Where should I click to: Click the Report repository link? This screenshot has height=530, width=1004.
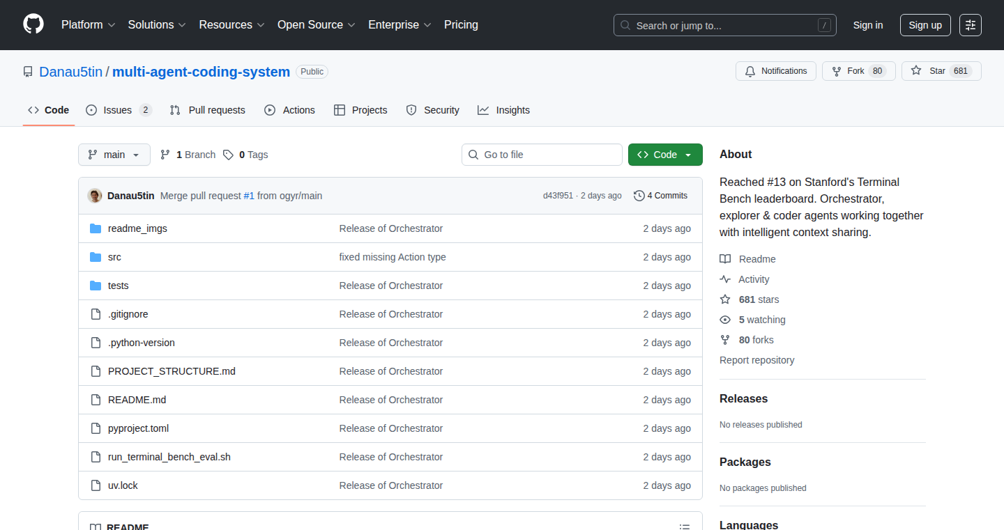(x=756, y=360)
